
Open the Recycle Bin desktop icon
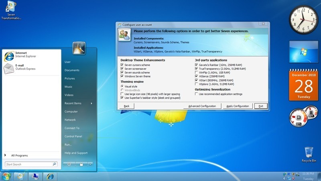pyautogui.click(x=309, y=153)
